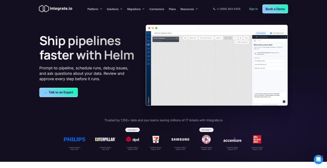Click 'Customer Since: August, 2021' under Samsung
This screenshot has width=327, height=168.
pyautogui.click(x=180, y=148)
